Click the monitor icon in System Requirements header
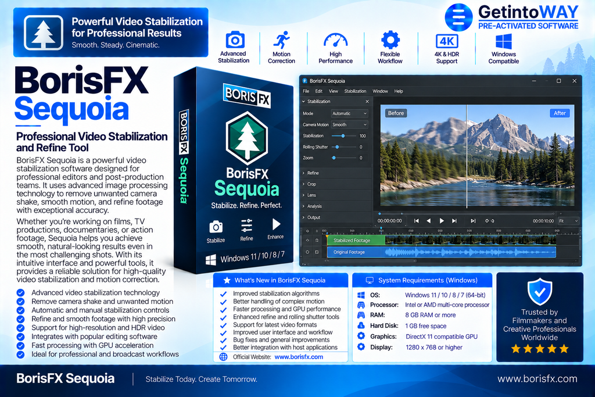This screenshot has width=595, height=397. click(x=370, y=281)
